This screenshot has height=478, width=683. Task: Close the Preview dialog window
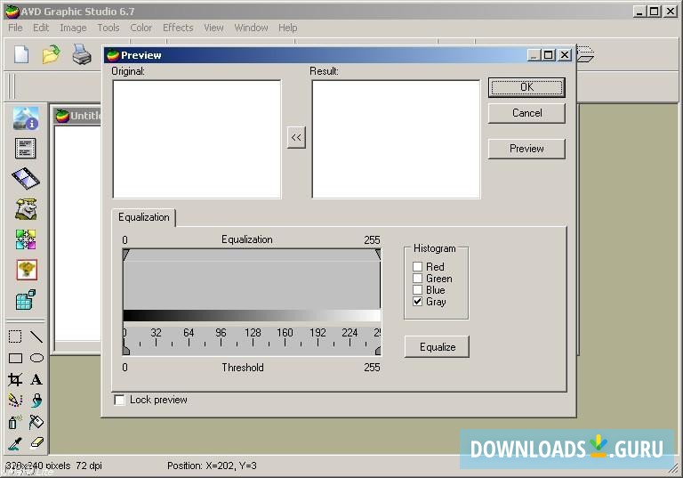pyautogui.click(x=565, y=55)
